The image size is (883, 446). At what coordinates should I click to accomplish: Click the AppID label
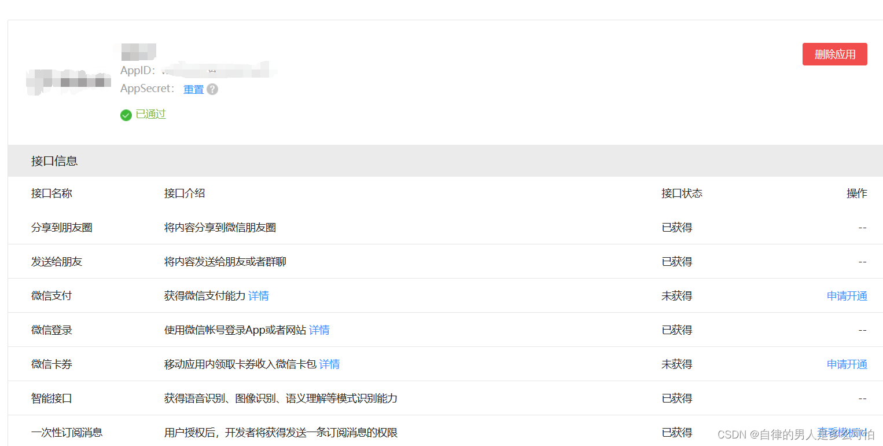click(138, 71)
